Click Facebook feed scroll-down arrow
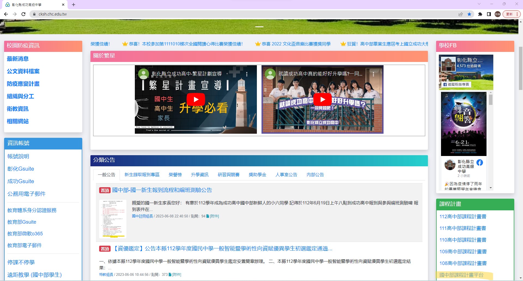Viewport: 523px width, 281px height. 491,188
